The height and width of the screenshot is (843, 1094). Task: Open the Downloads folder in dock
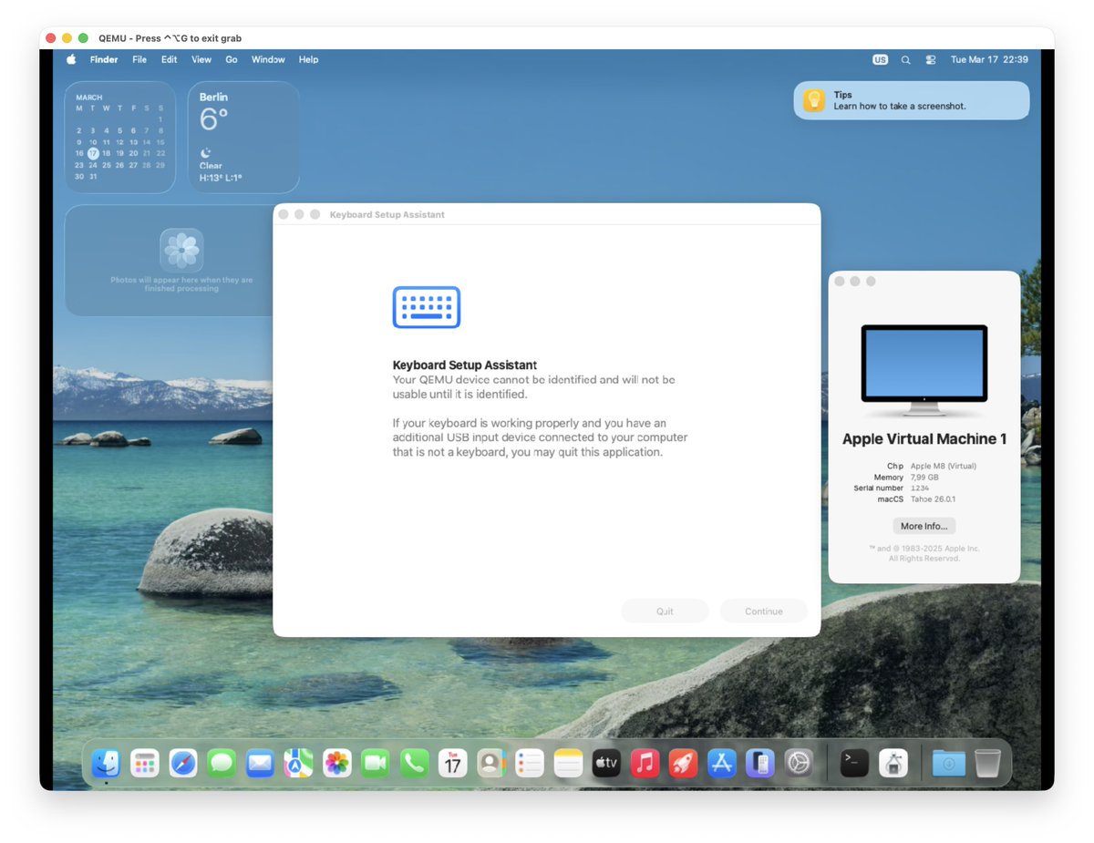[949, 763]
